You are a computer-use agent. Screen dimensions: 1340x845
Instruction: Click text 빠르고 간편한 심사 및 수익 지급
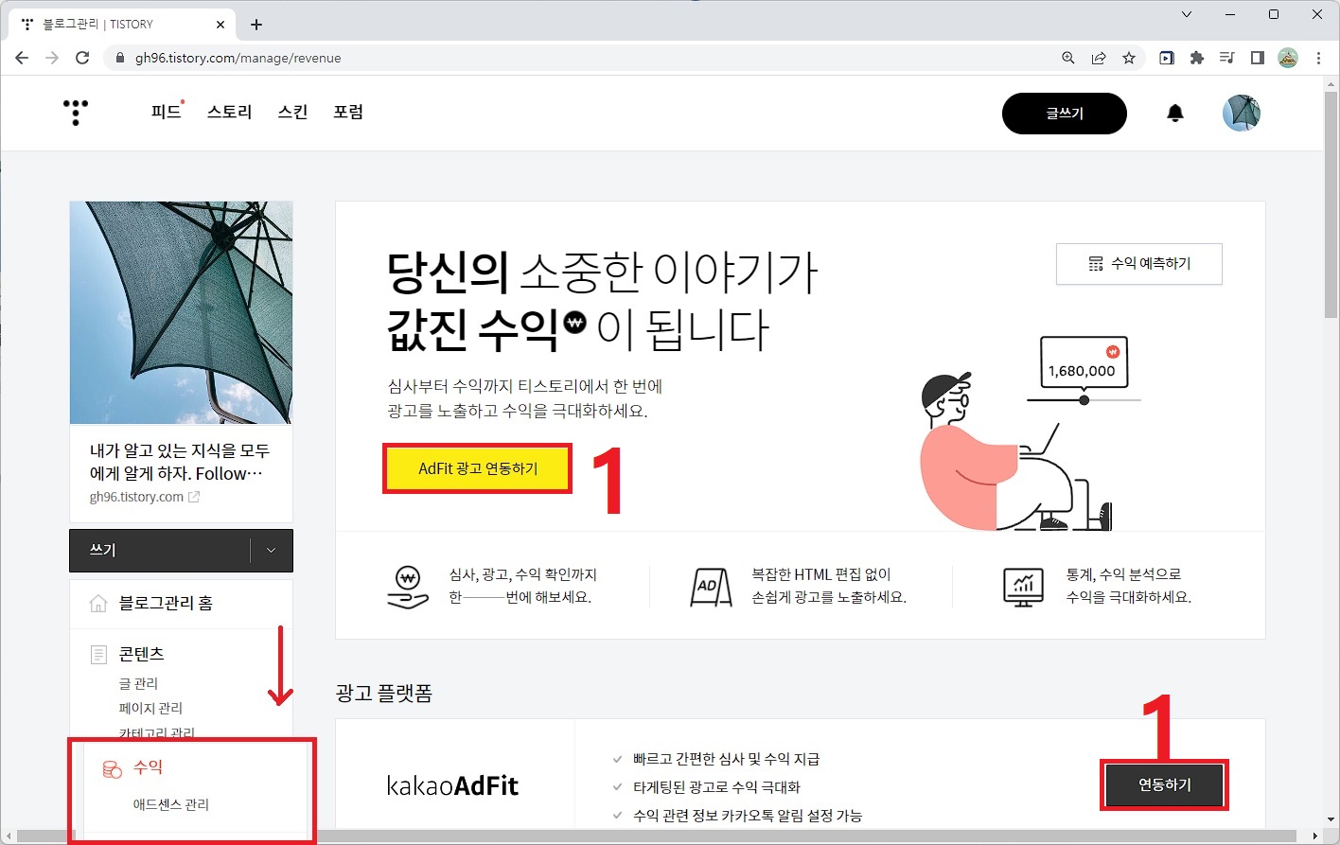coord(727,759)
